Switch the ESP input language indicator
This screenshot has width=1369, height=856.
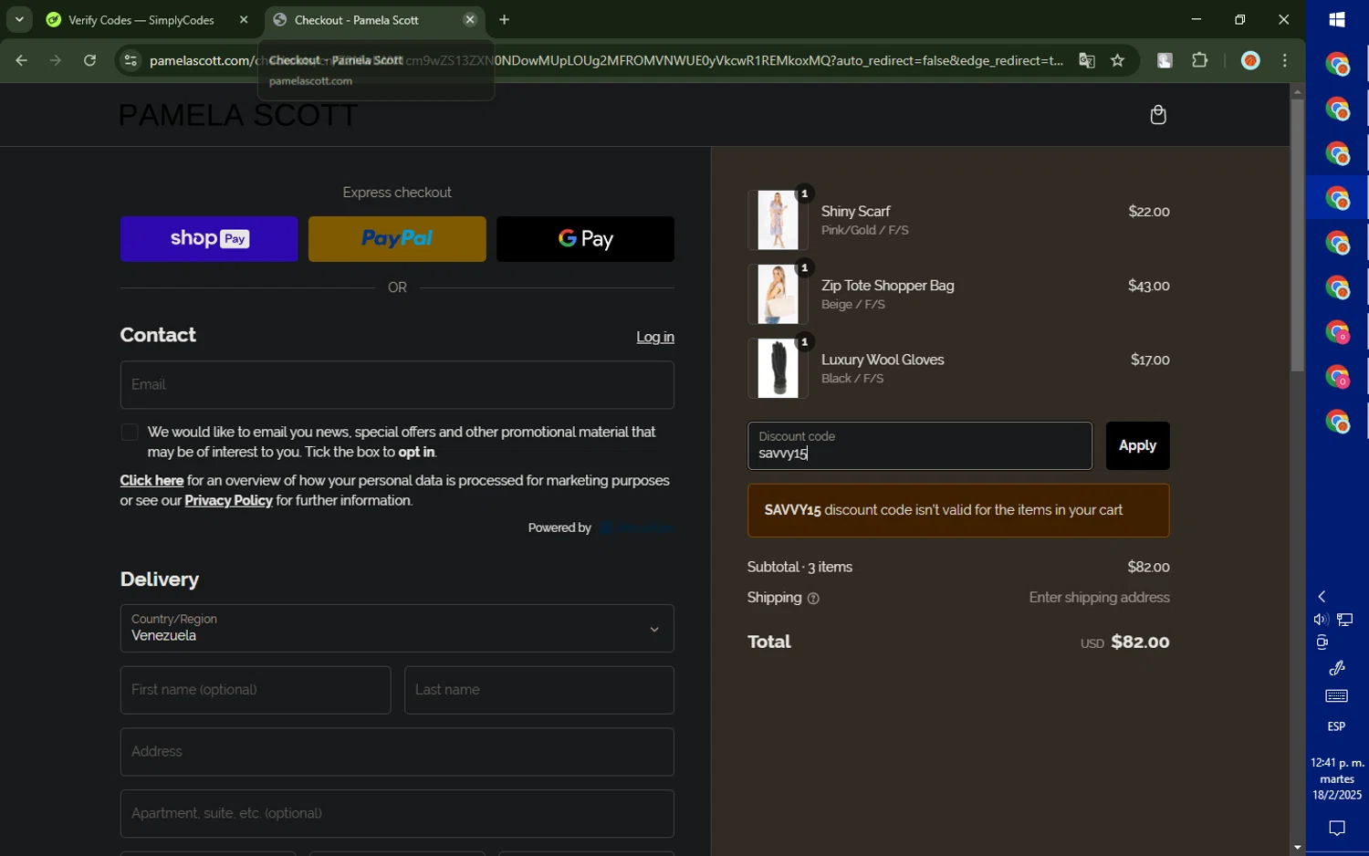(1337, 727)
